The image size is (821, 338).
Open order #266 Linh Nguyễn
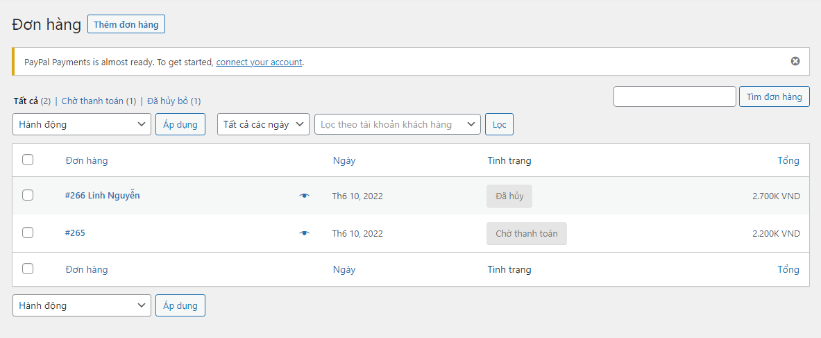pyautogui.click(x=102, y=196)
